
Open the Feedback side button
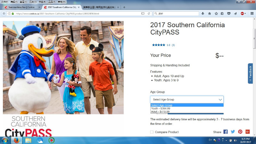click(x=250, y=74)
